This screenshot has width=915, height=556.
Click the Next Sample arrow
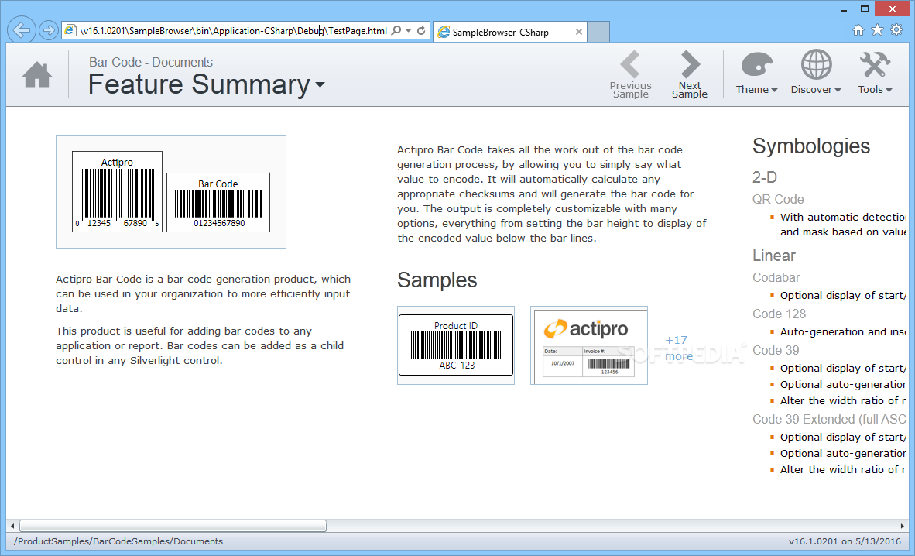[690, 74]
